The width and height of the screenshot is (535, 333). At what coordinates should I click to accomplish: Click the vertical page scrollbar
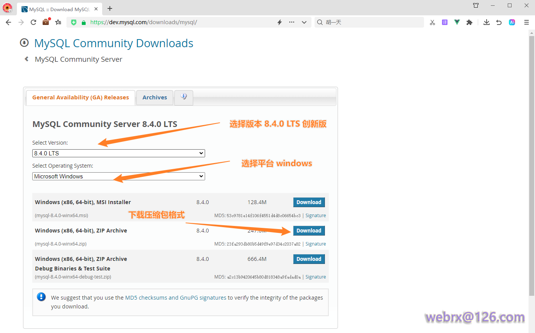point(532,165)
